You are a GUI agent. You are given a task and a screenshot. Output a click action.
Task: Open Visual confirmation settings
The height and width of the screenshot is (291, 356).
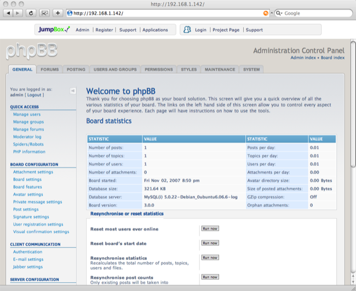point(41,232)
